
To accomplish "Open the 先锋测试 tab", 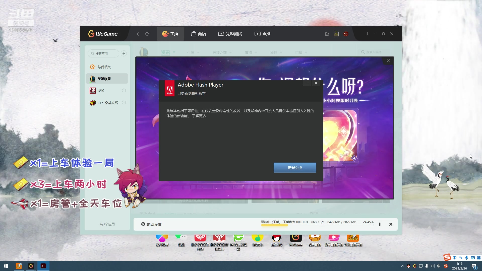I will pyautogui.click(x=230, y=34).
